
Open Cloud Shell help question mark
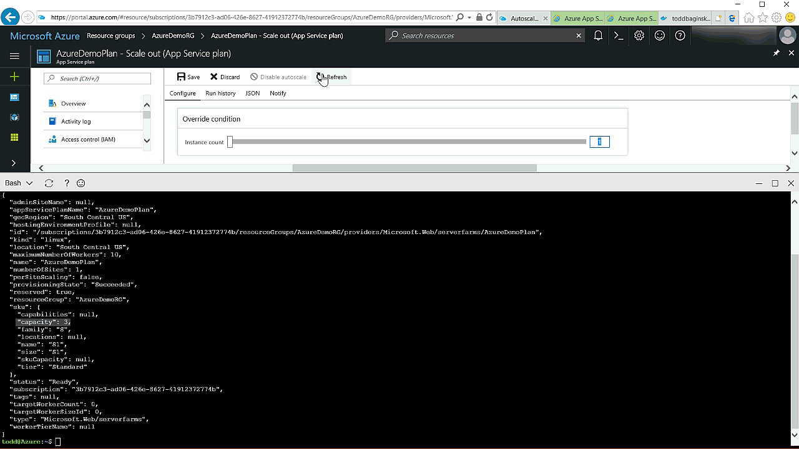[x=66, y=183]
